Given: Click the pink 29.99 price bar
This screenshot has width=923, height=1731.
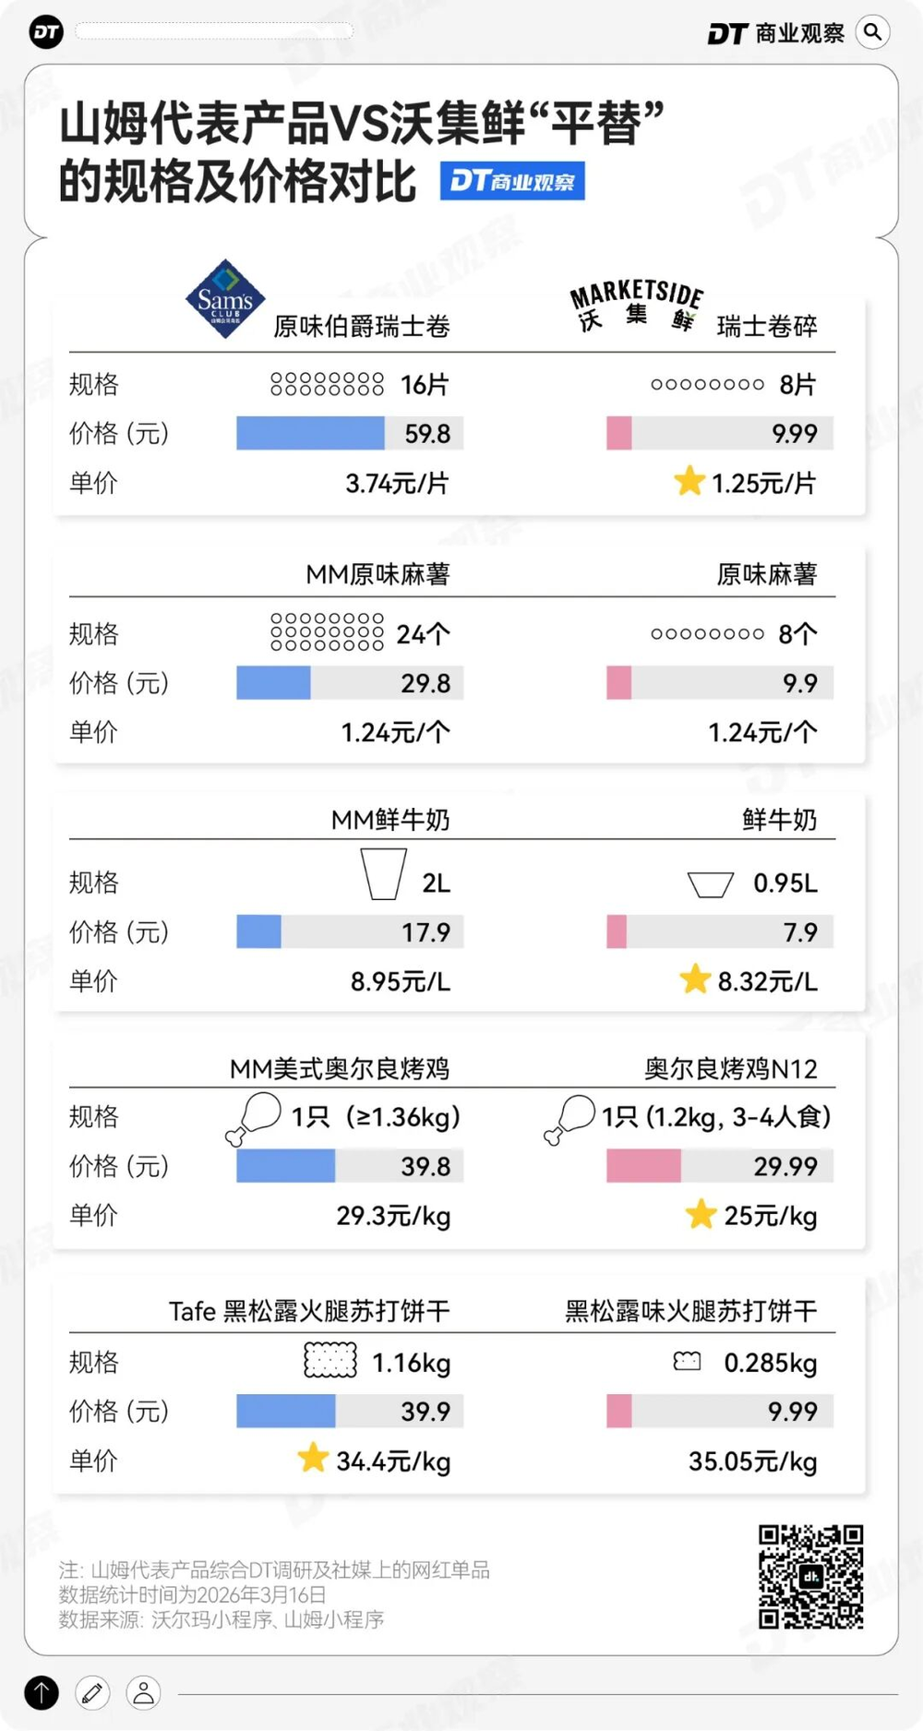Looking at the screenshot, I should [643, 1166].
